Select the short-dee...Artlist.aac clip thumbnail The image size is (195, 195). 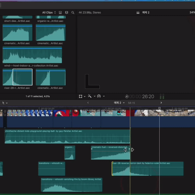point(18,17)
